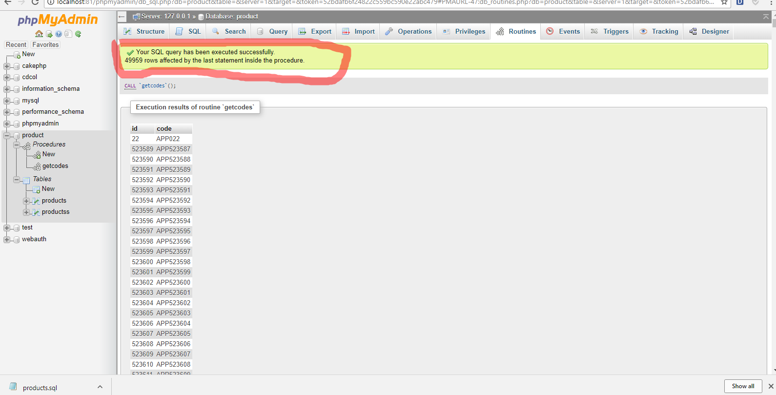776x395 pixels.
Task: Click the new table icon under Tables
Action: [36, 189]
